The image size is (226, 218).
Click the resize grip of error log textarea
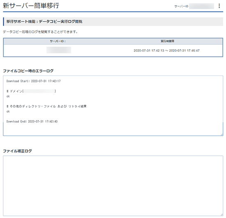coord(222,134)
